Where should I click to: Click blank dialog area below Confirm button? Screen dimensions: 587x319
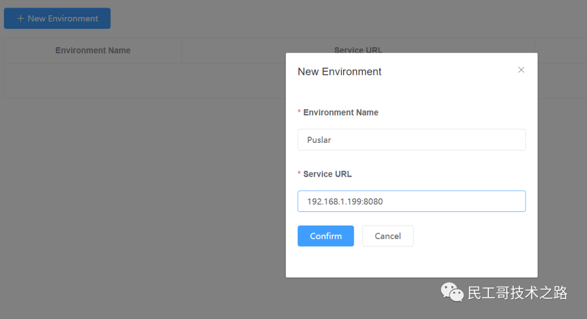[x=411, y=262]
